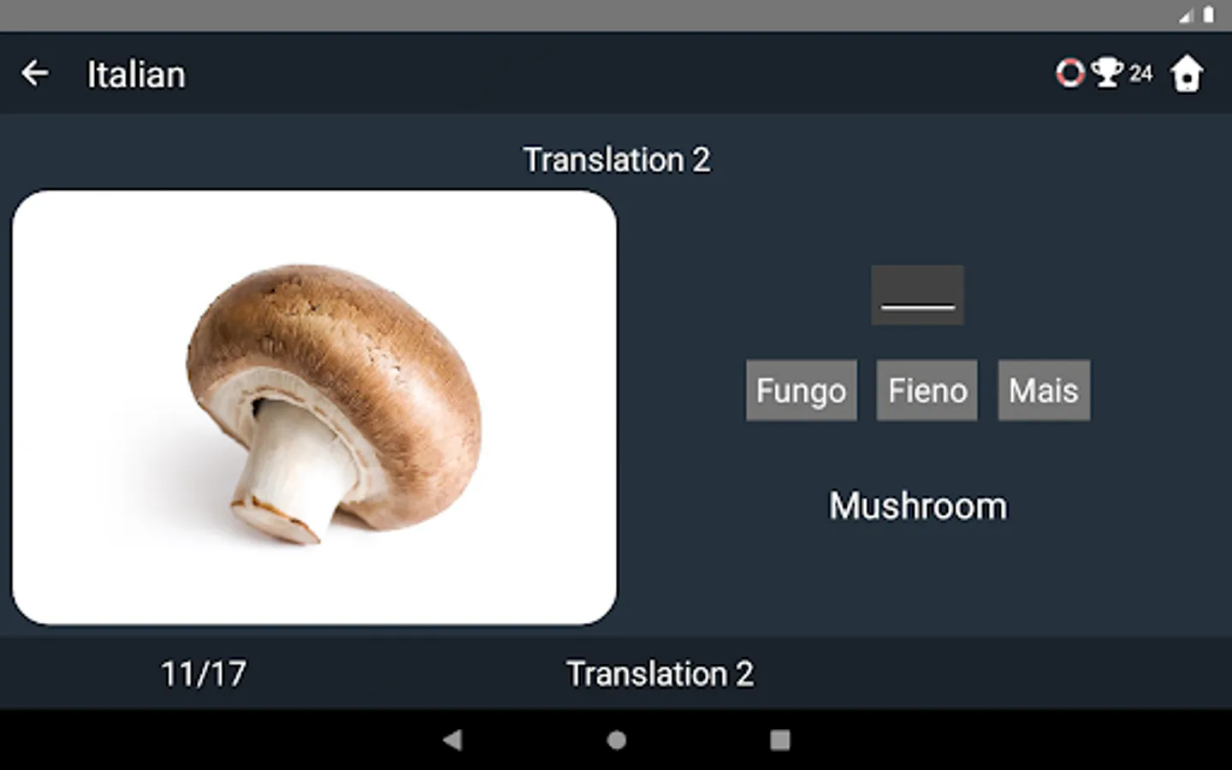Tap the Italian title in header
Image resolution: width=1232 pixels, height=770 pixels.
click(136, 74)
